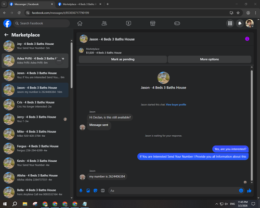Open the Gaming controller icon

pos(177,23)
